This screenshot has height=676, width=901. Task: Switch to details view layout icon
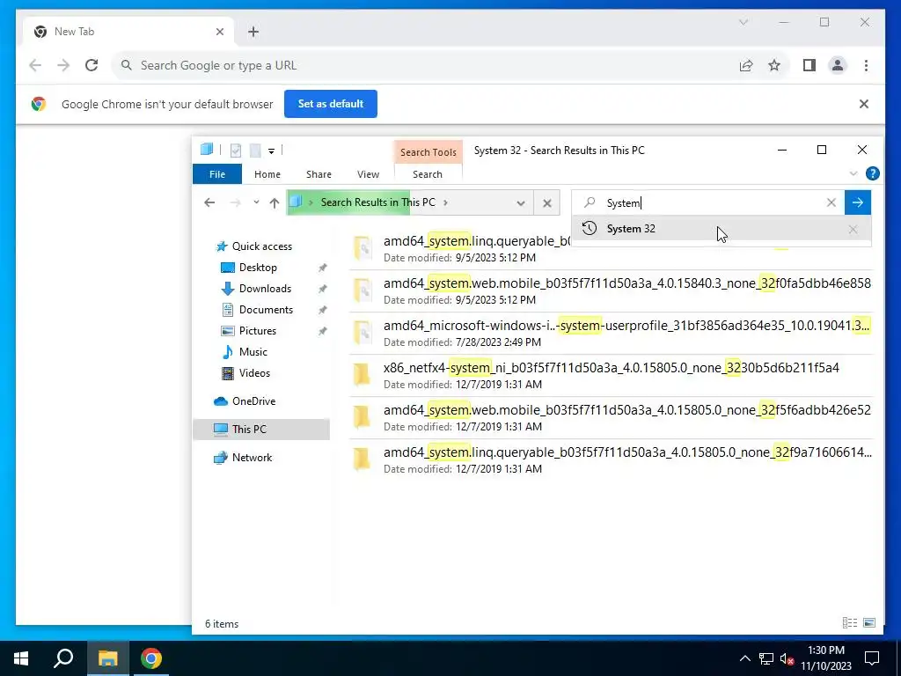pyautogui.click(x=849, y=623)
